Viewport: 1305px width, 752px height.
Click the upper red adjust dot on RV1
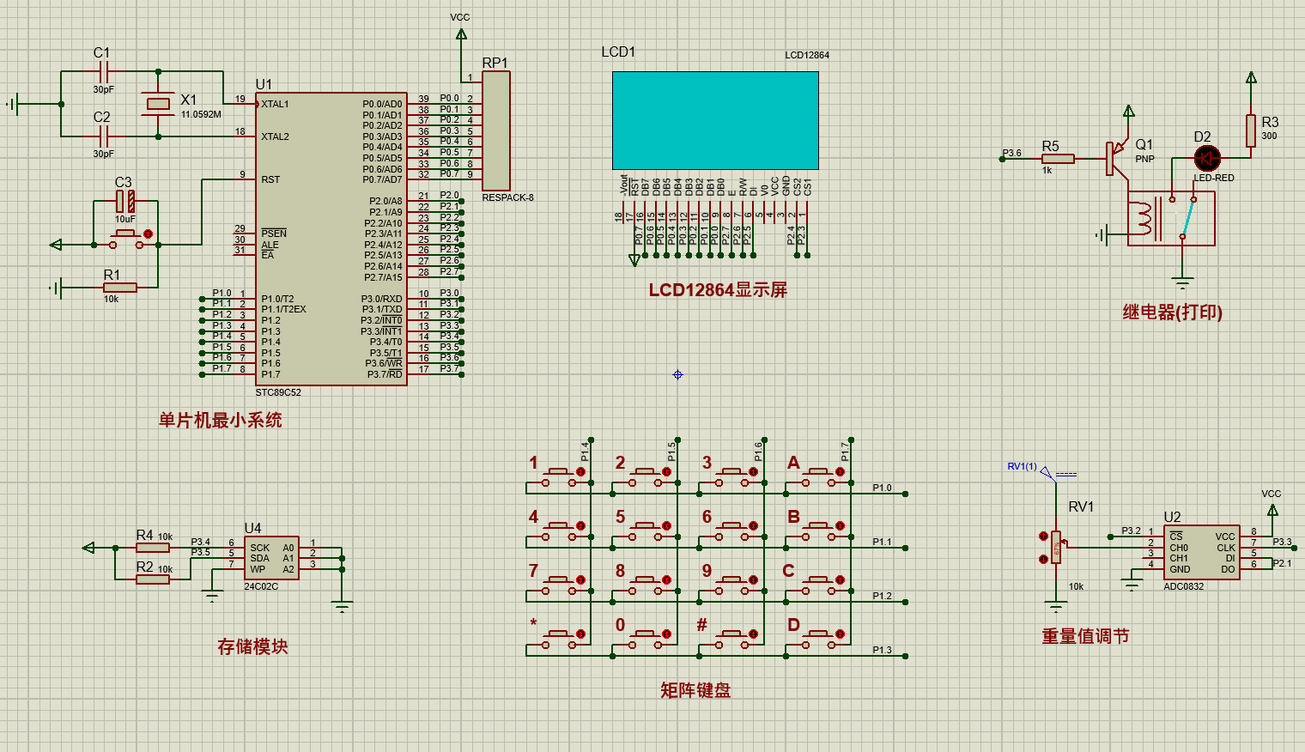coord(1043,537)
